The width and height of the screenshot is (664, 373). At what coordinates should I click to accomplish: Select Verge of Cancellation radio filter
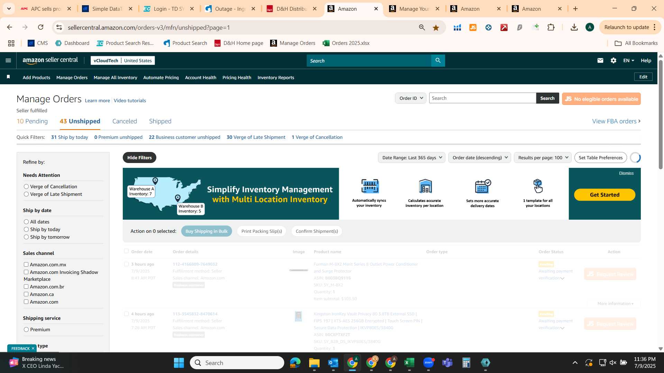coord(26,186)
